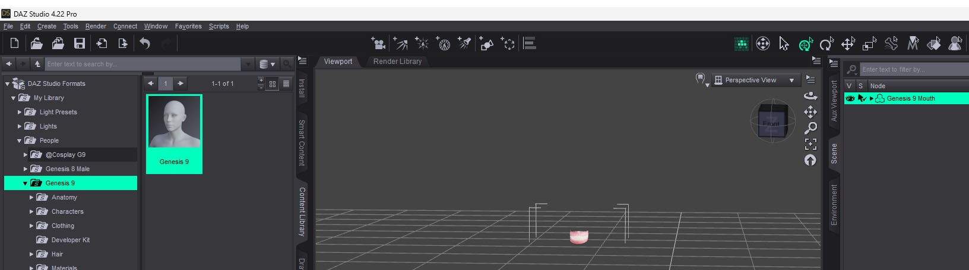Expand the Anatomy folder

click(31, 197)
